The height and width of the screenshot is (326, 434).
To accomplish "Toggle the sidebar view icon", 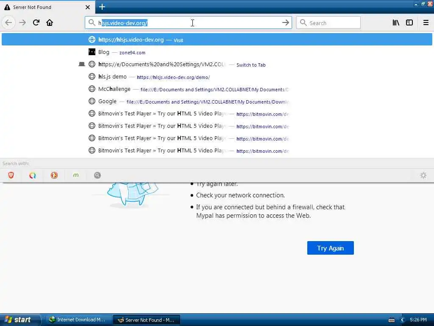I will point(409,23).
